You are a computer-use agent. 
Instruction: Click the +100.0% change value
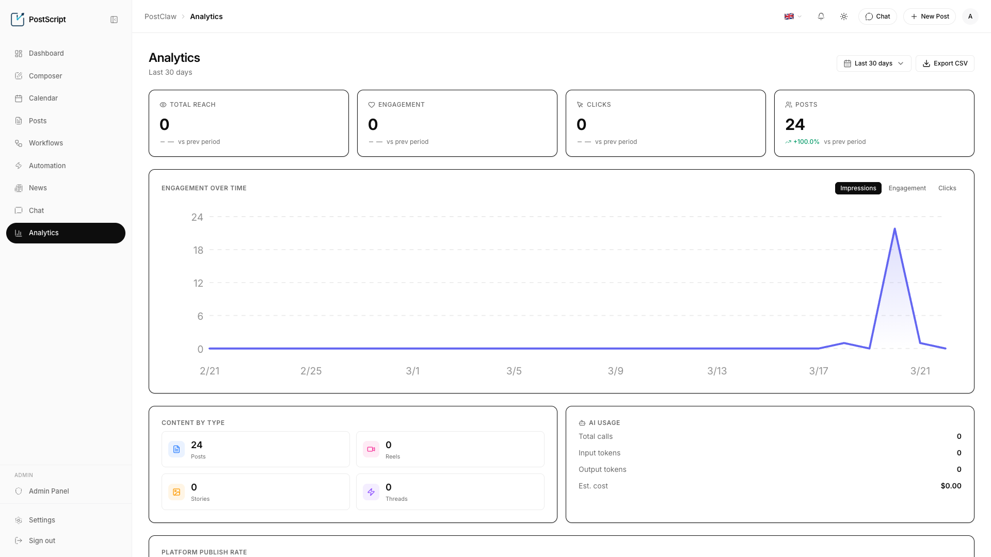tap(806, 142)
